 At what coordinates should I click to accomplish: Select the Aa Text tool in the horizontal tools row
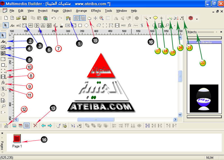click(x=12, y=26)
